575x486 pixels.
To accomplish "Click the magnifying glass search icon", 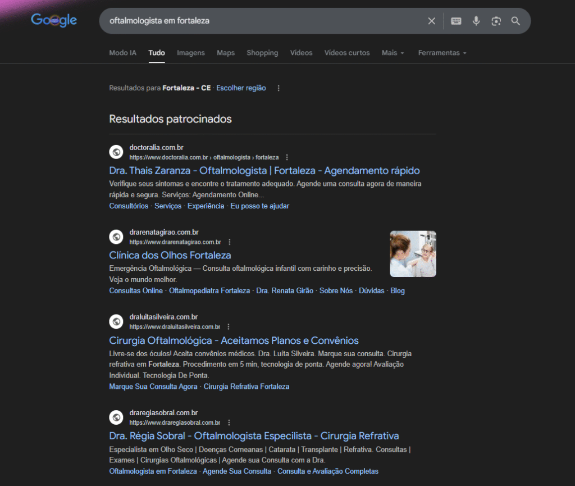I will 515,21.
